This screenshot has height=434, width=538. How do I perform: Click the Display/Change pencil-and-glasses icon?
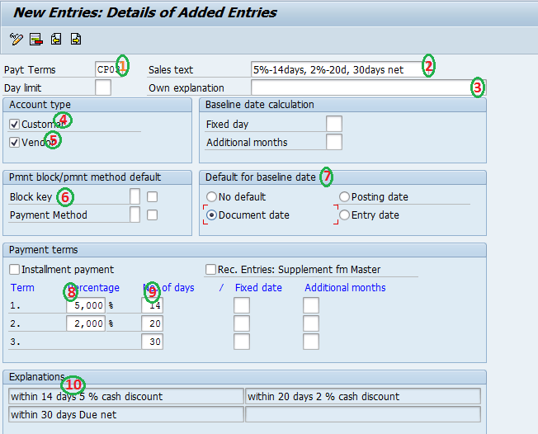(x=17, y=39)
